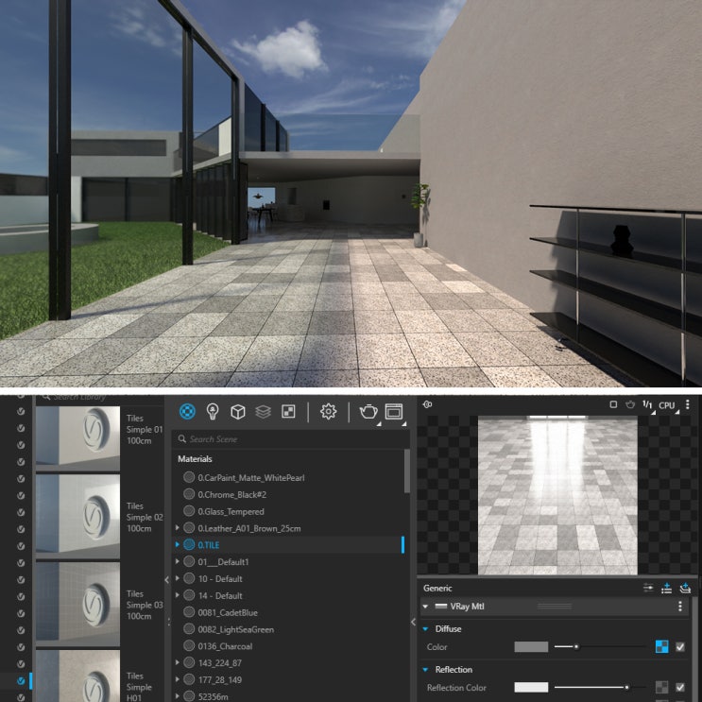Click the CPU preview render mode
702x702 pixels.
coord(667,405)
